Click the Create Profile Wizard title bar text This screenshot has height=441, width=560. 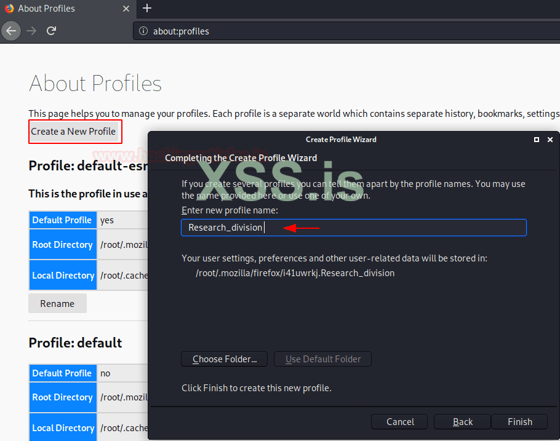point(341,140)
